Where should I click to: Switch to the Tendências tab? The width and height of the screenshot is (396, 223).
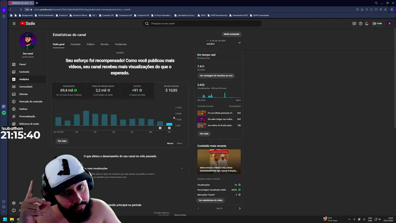pos(121,44)
